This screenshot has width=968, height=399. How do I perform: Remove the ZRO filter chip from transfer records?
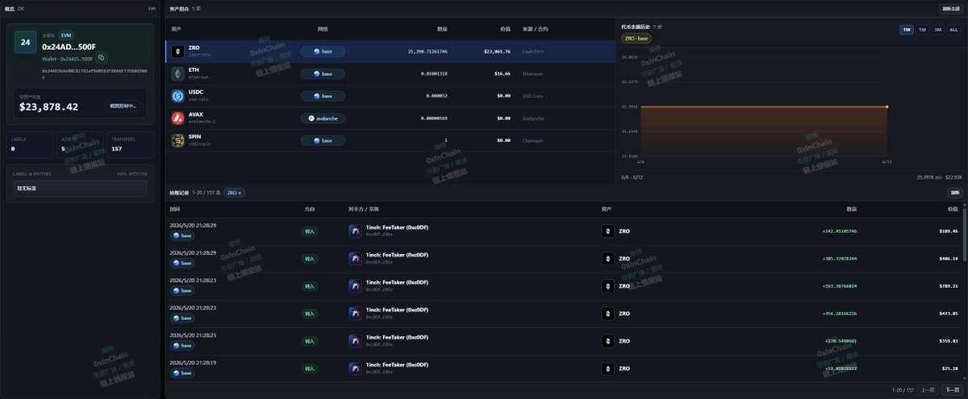240,193
